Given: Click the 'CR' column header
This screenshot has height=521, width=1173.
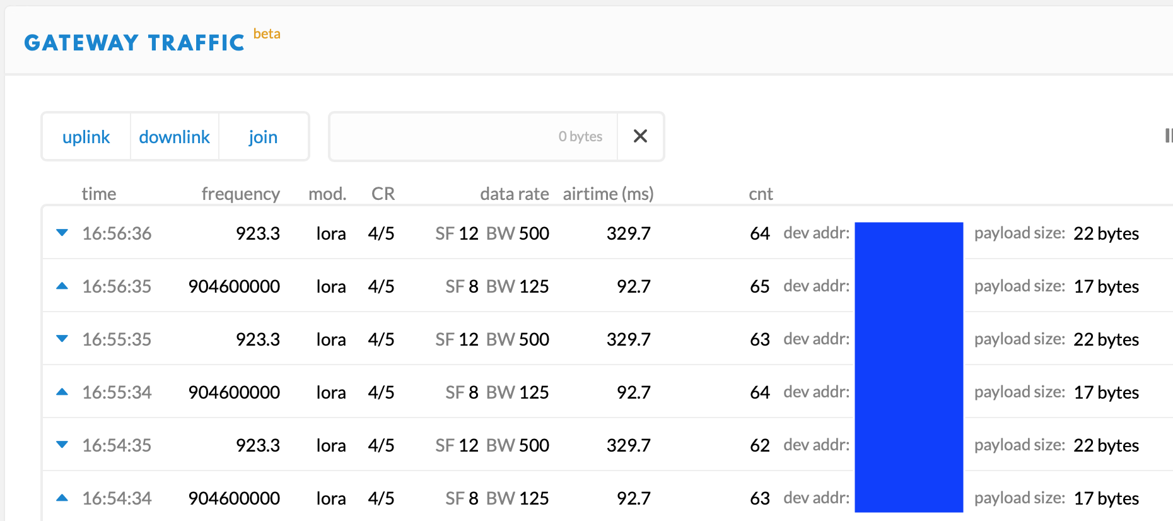Looking at the screenshot, I should pyautogui.click(x=383, y=194).
